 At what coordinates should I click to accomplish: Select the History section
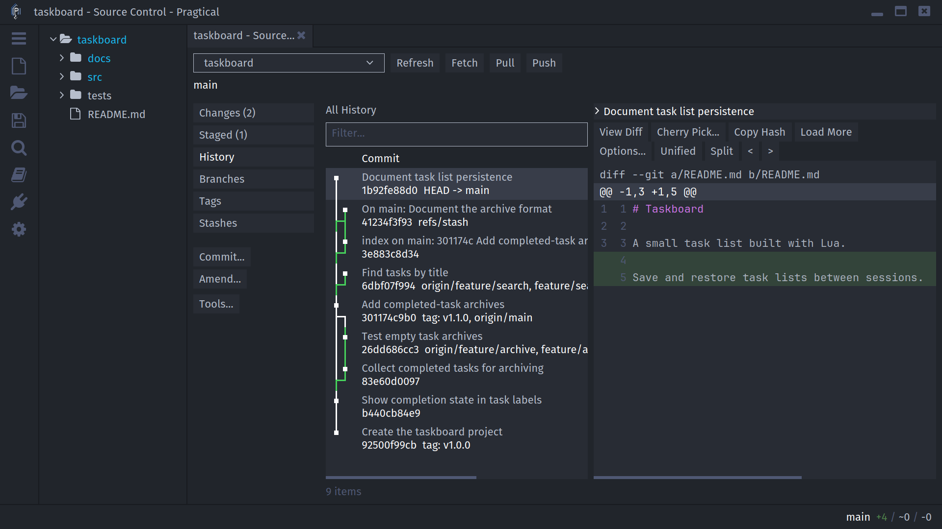(x=253, y=157)
